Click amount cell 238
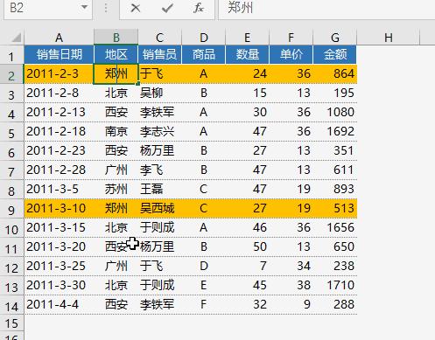 [335, 266]
